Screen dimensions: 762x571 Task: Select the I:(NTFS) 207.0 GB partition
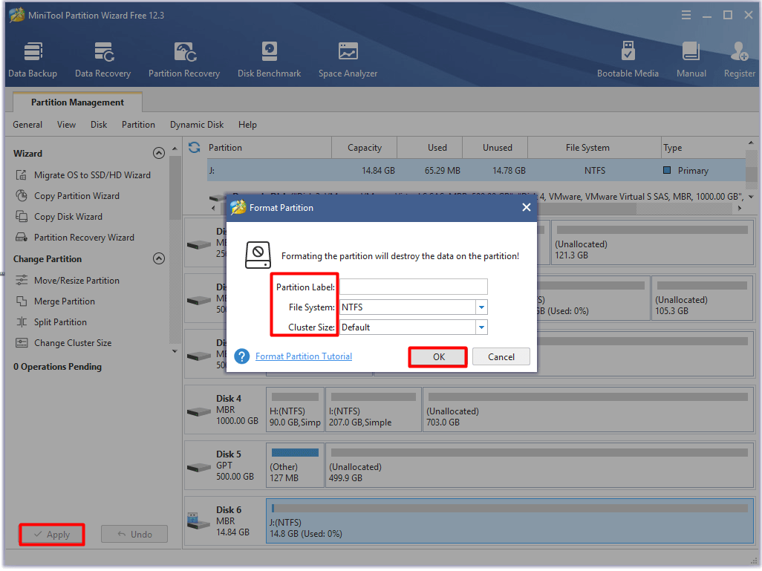click(x=374, y=409)
